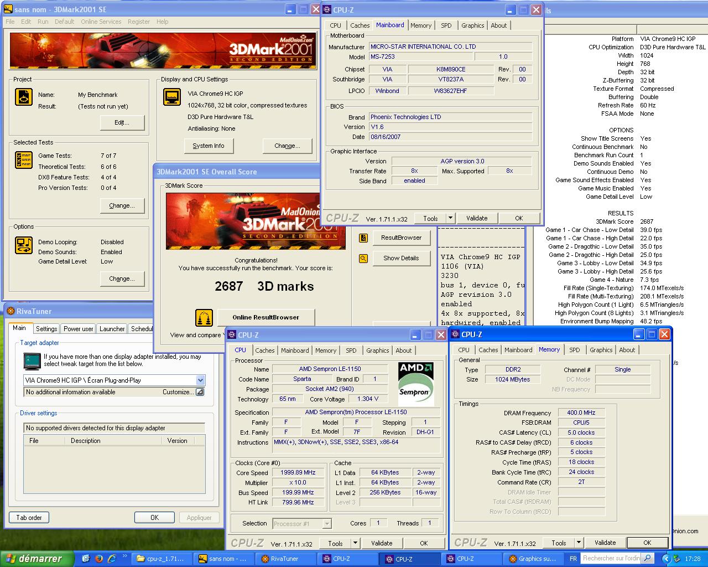Open Tools dropdown arrow in the CPU tab window
Image resolution: width=708 pixels, height=567 pixels.
click(355, 543)
